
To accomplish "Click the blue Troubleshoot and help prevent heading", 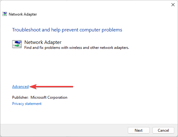I will 67,30.
